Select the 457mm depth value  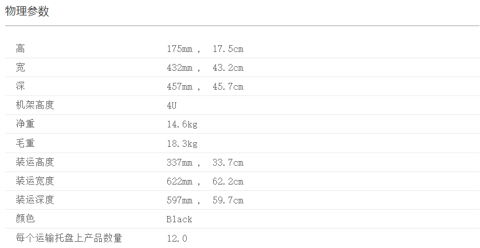pyautogui.click(x=179, y=87)
